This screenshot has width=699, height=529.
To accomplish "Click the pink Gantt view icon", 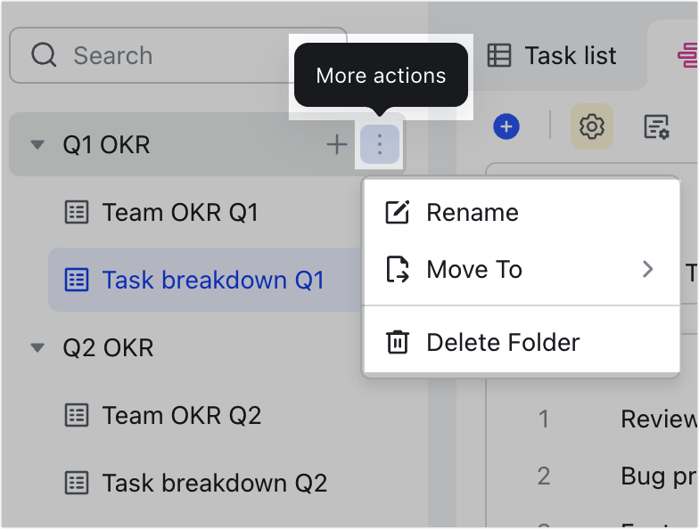I will point(688,55).
